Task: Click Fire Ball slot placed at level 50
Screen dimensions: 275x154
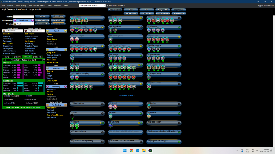Action: click(x=167, y=39)
